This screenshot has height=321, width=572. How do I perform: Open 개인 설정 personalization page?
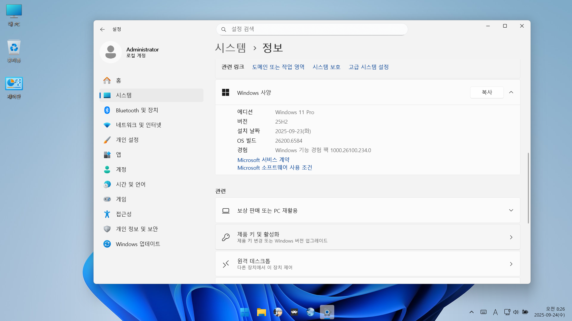coord(127,140)
